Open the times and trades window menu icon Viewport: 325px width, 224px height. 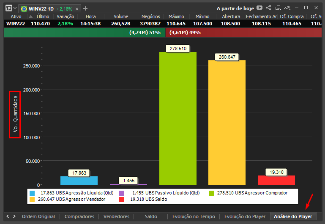[9, 8]
